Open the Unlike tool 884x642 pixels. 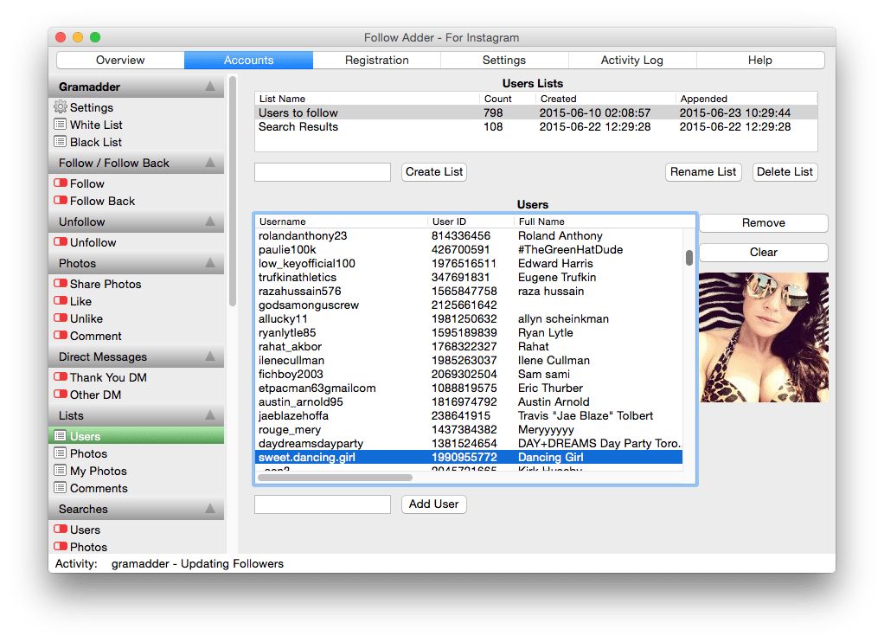point(81,318)
